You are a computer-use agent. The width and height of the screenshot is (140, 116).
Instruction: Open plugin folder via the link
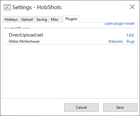pyautogui.click(x=119, y=24)
